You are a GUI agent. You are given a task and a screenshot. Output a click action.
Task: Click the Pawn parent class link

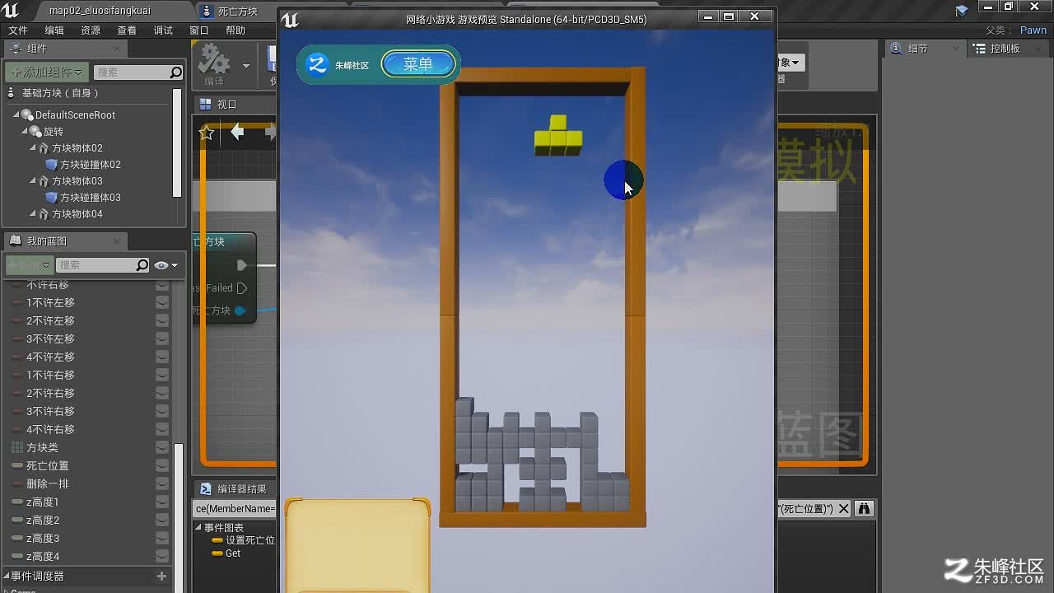pos(1033,30)
